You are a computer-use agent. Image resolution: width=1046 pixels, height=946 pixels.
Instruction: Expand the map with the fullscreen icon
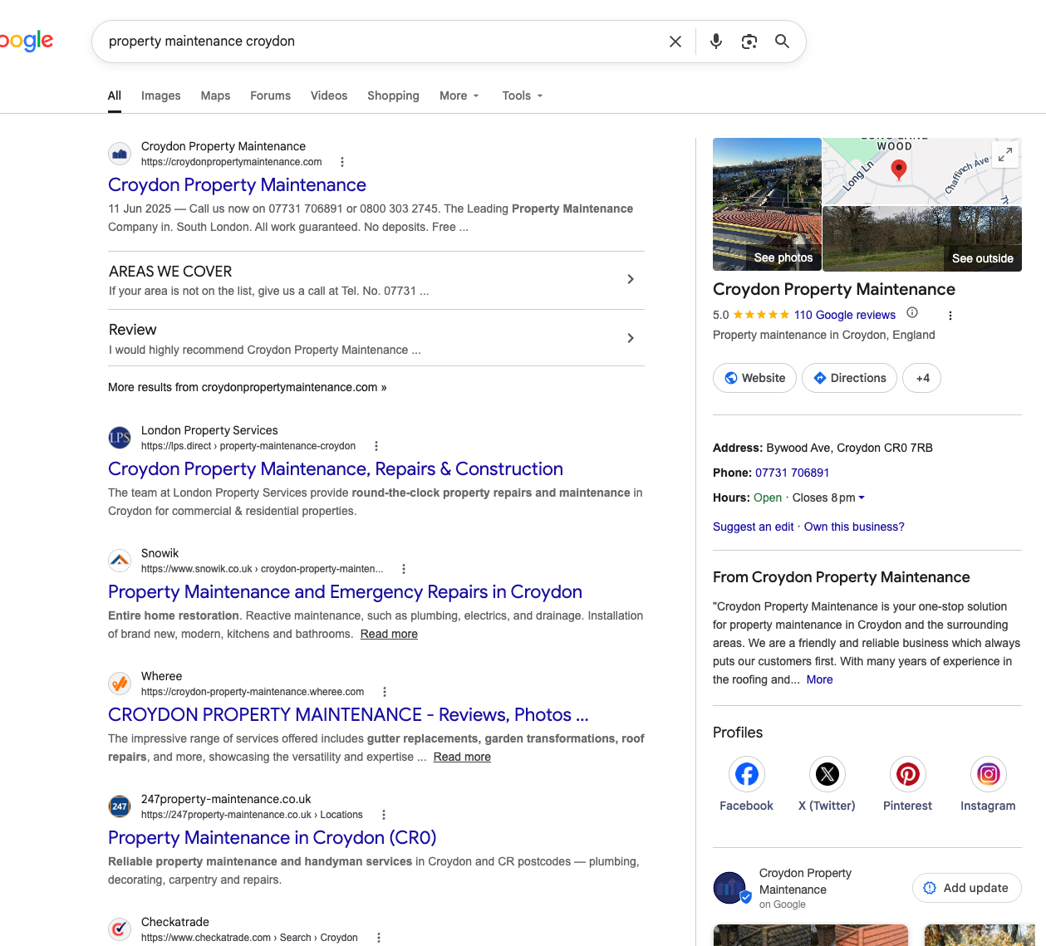pos(1005,154)
